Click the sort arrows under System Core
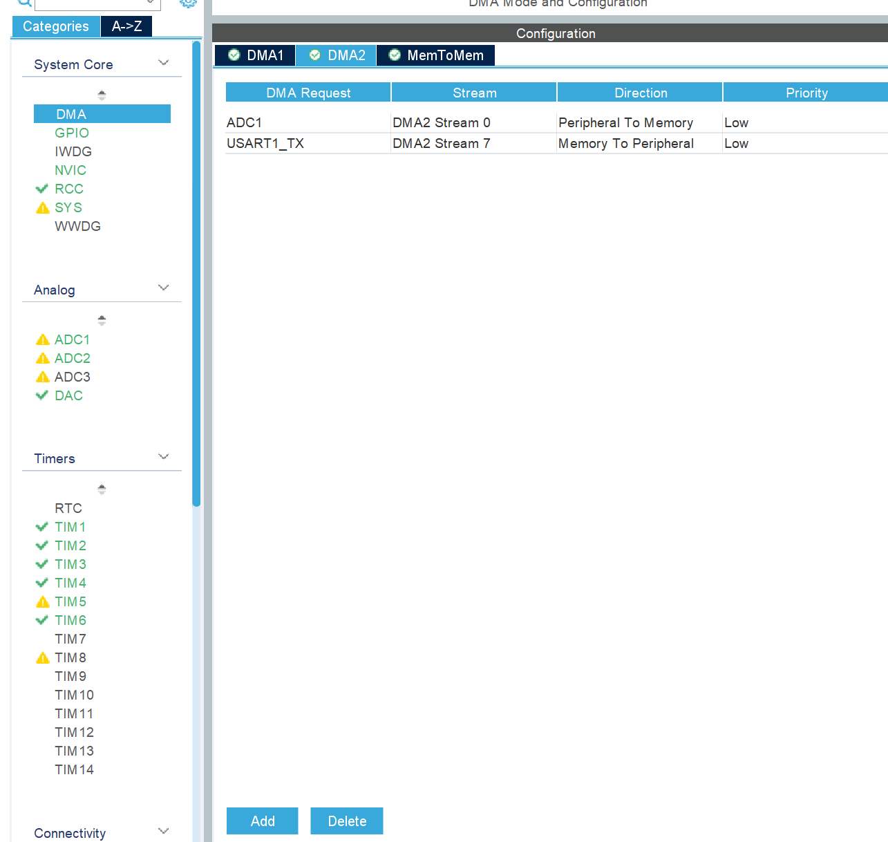 pos(102,94)
